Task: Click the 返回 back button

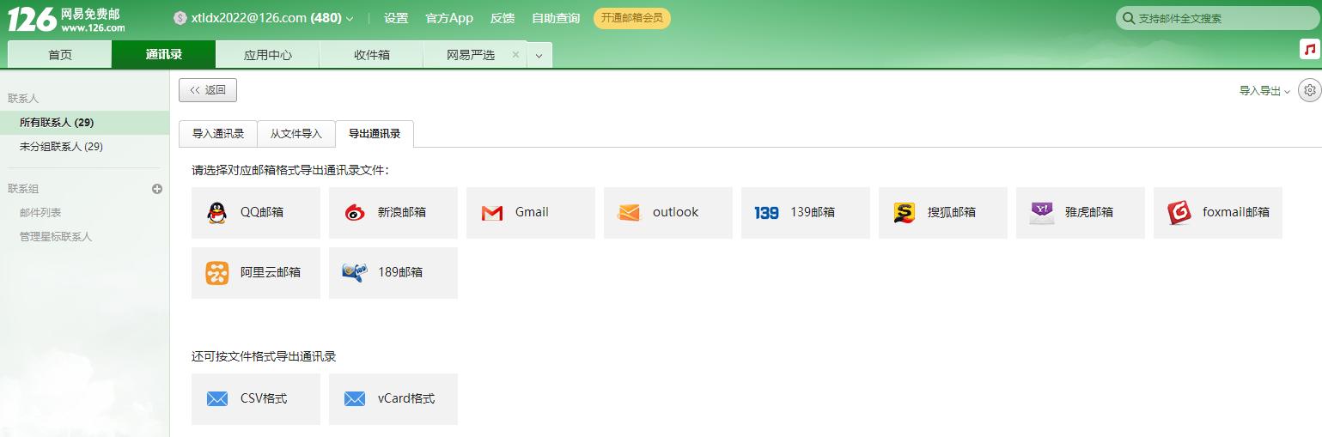Action: [208, 90]
